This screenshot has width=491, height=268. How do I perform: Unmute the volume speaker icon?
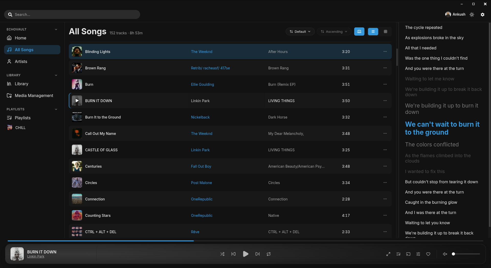445,254
